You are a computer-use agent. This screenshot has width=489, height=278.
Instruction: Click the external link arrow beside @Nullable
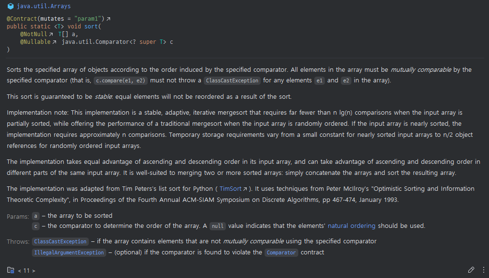tap(54, 41)
